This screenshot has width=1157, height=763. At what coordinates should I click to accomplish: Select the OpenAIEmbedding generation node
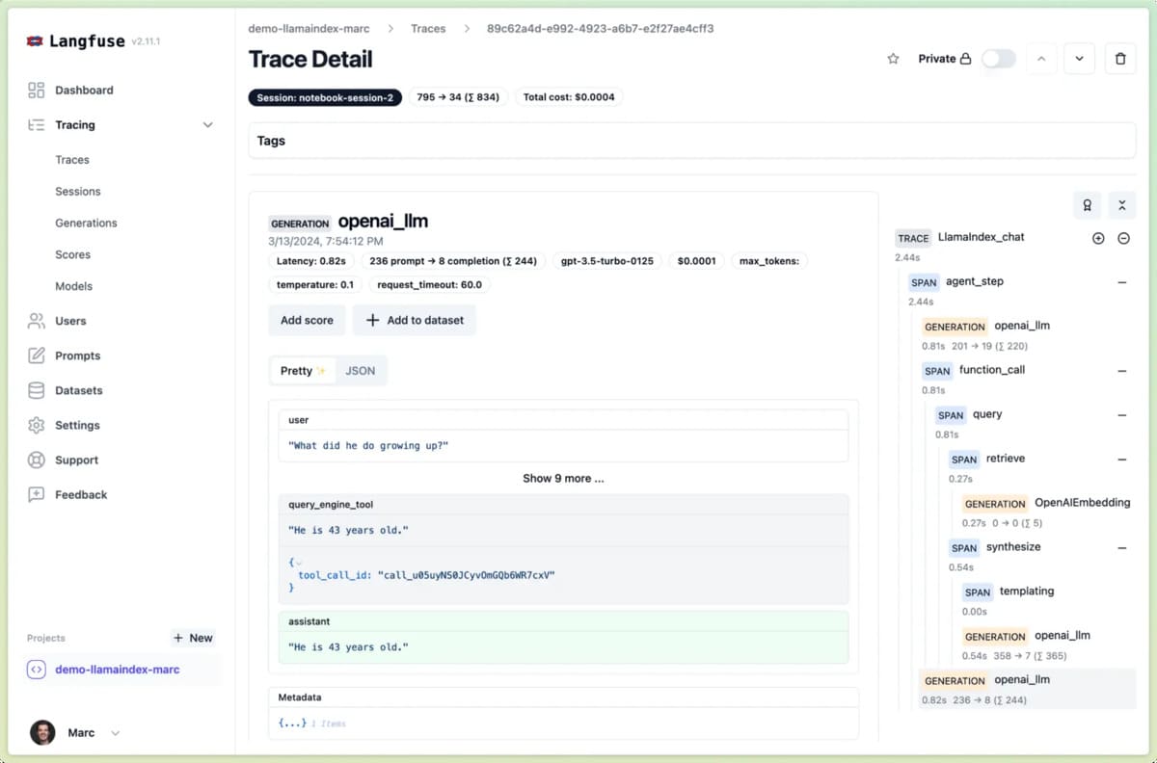tap(1046, 512)
